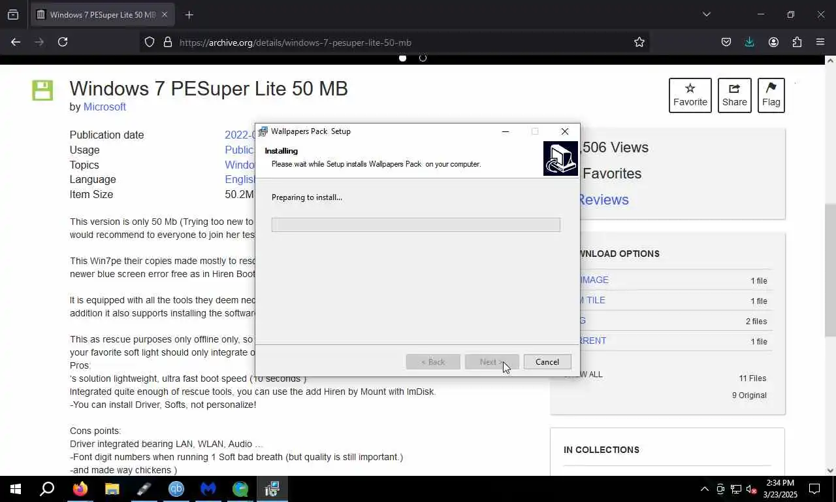The width and height of the screenshot is (836, 502).
Task: Click the 'Preparing to install...' status text
Action: click(x=307, y=197)
